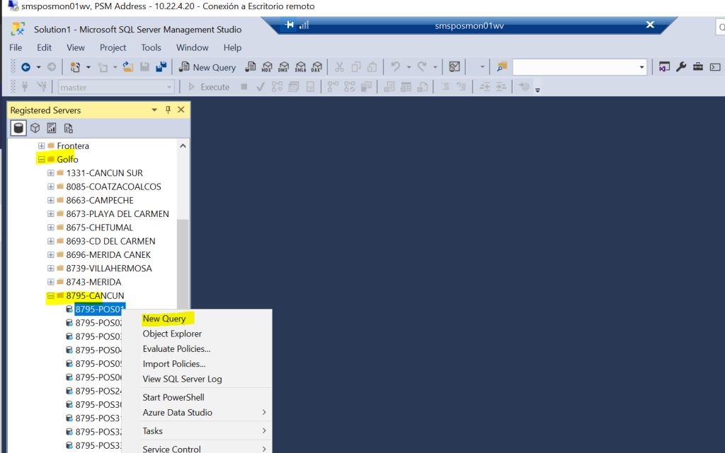Click the Cut scissors icon
The width and height of the screenshot is (725, 453).
click(x=339, y=67)
